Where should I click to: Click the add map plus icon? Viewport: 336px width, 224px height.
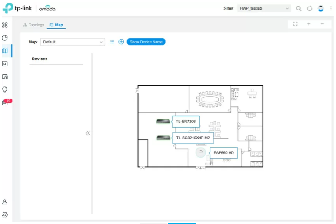click(121, 42)
